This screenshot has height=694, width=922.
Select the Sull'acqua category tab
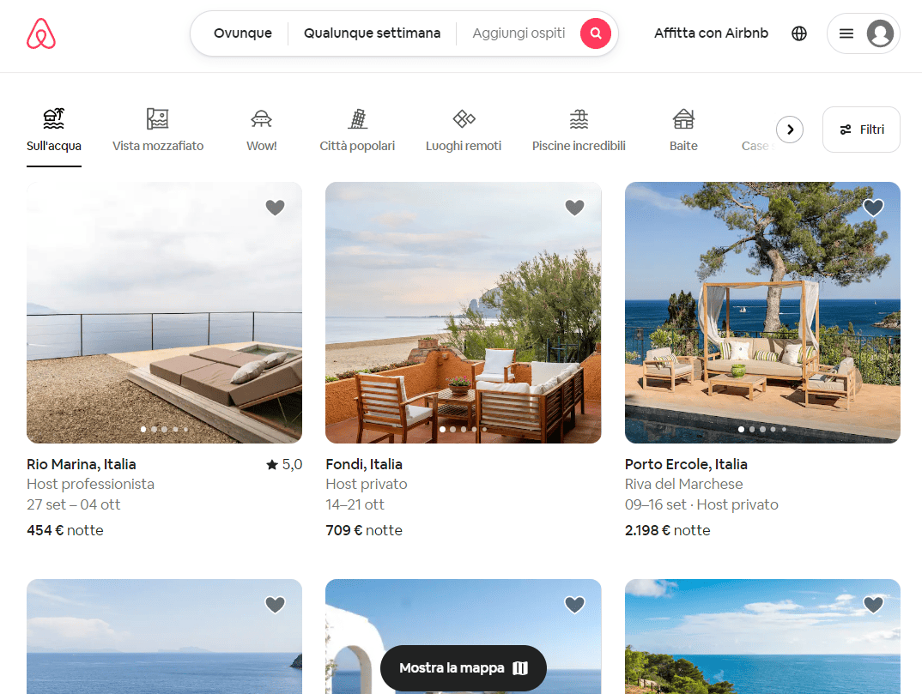pyautogui.click(x=54, y=130)
